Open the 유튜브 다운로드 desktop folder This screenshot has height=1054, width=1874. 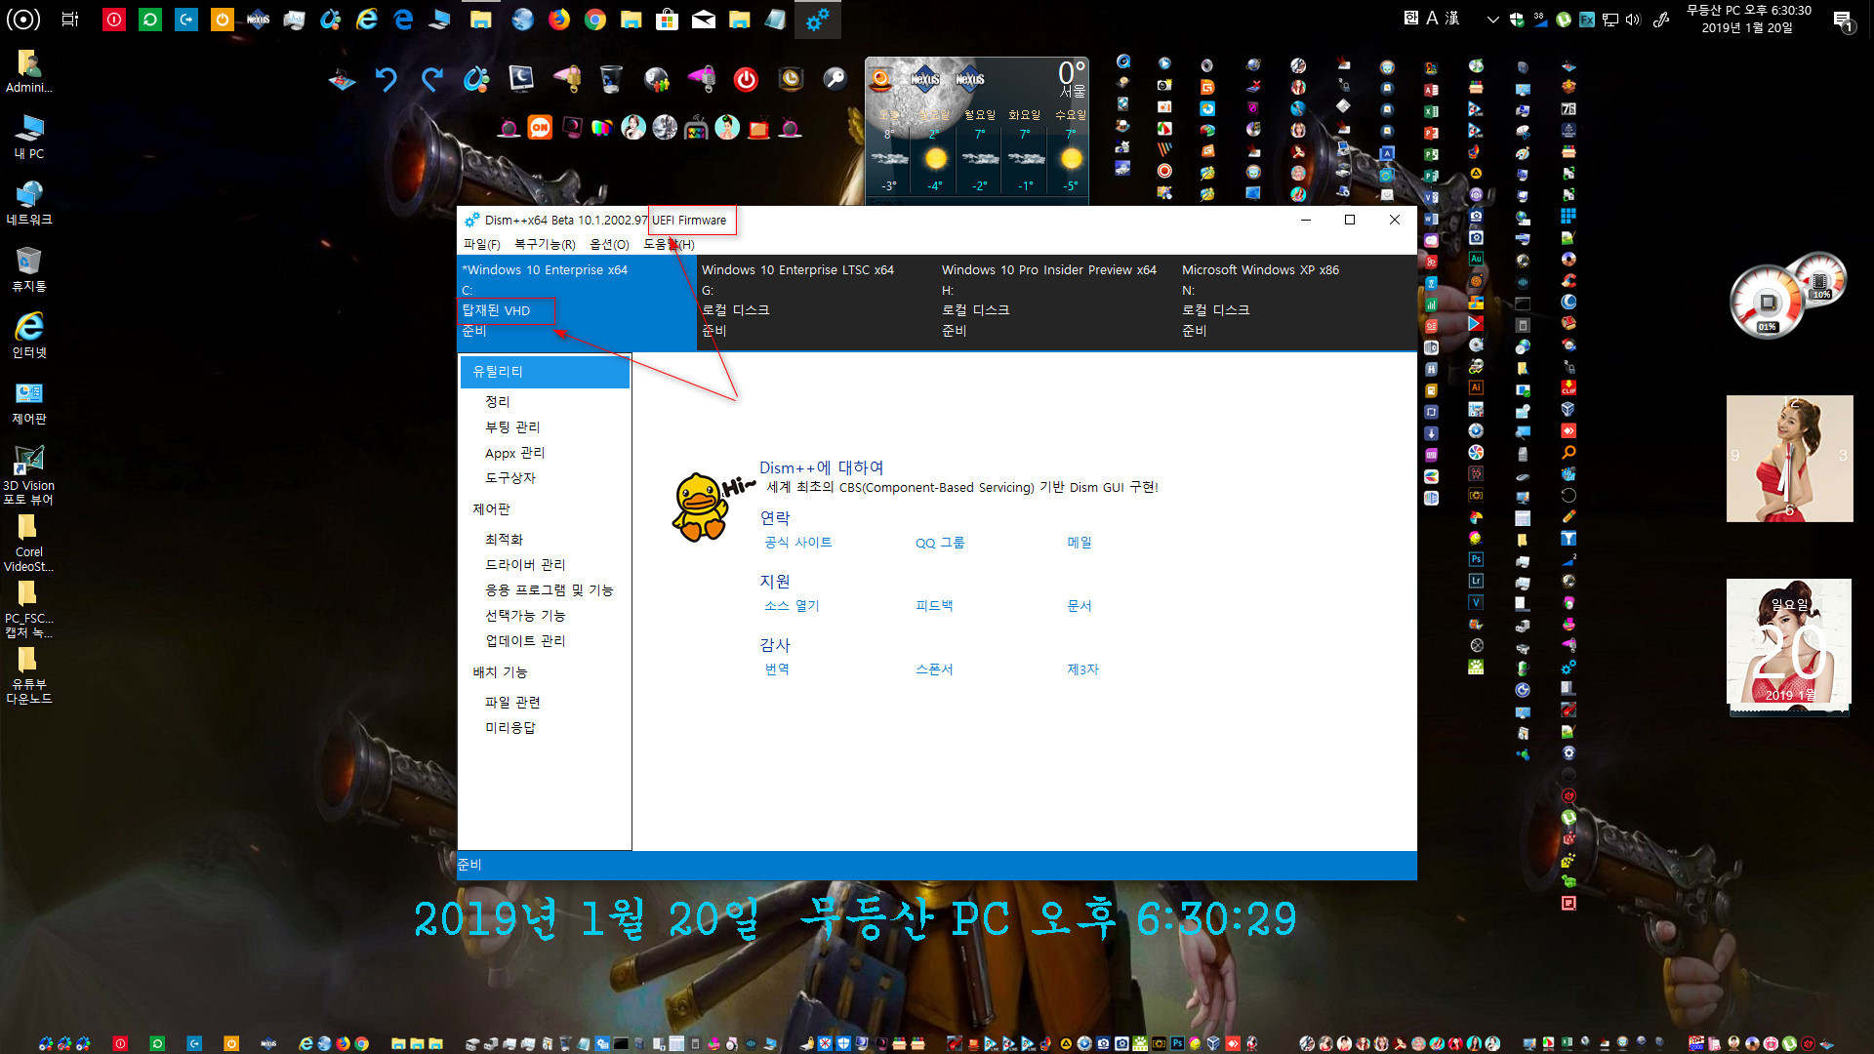tap(29, 675)
